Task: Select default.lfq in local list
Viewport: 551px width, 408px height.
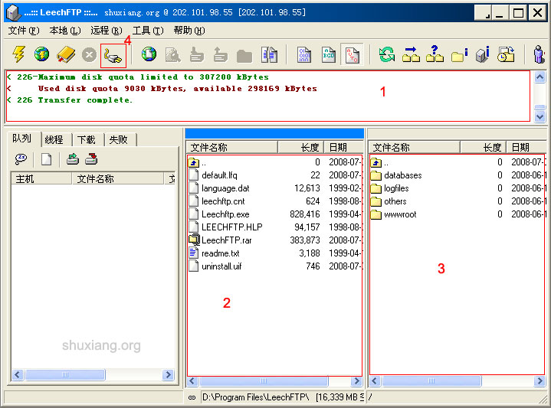Action: point(219,175)
